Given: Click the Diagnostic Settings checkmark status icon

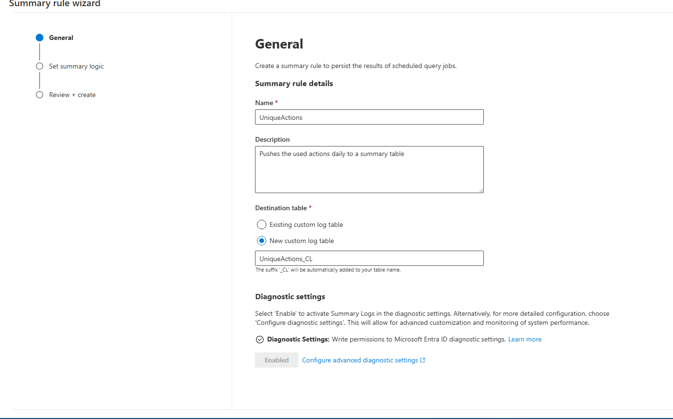Looking at the screenshot, I should point(260,340).
